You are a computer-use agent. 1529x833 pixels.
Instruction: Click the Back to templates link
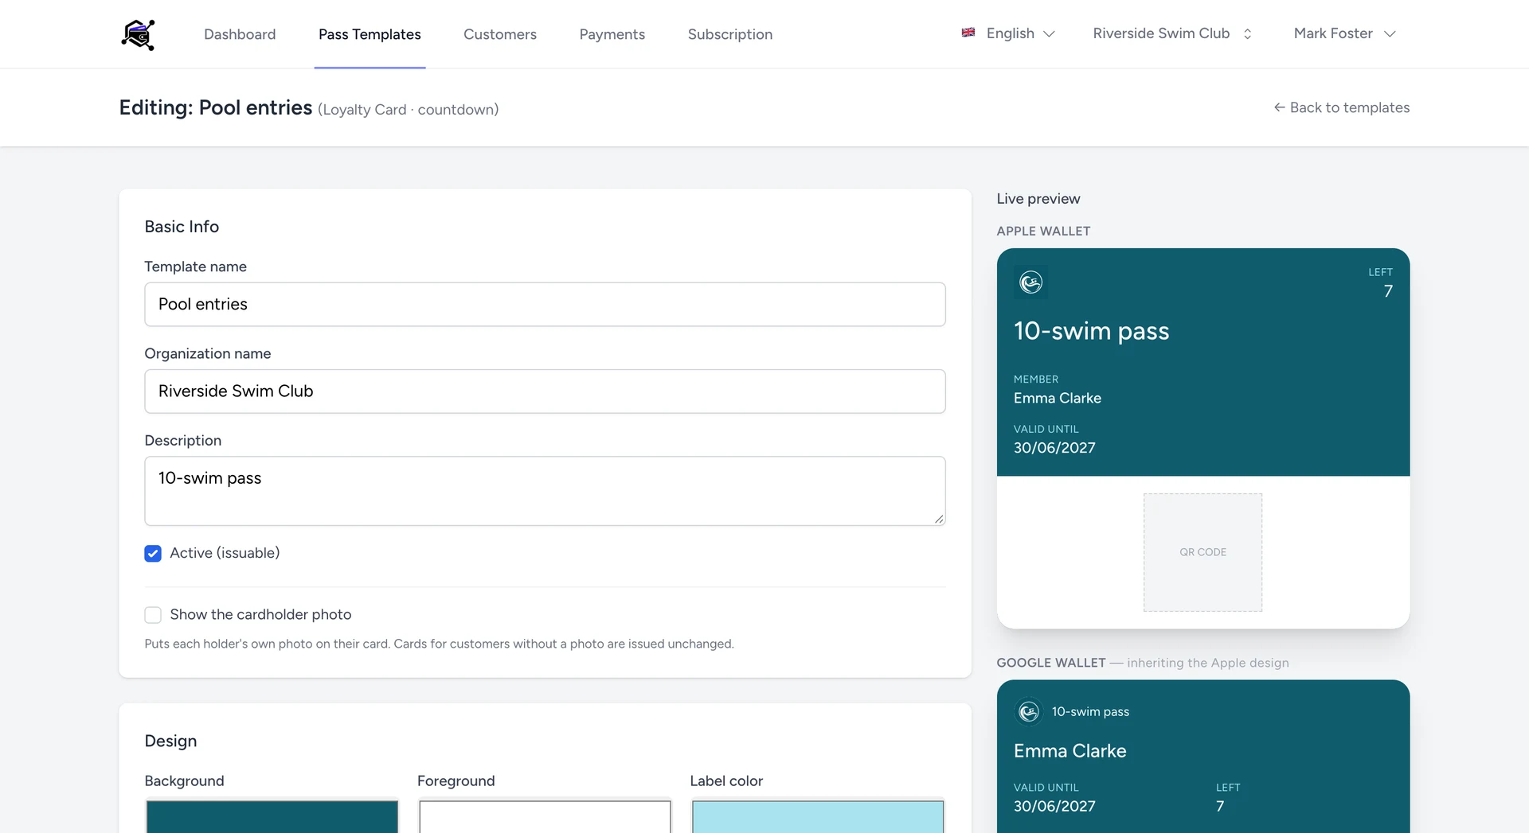pos(1342,107)
